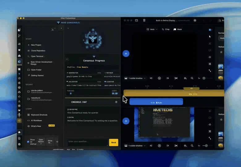Click the speaker audio icon in lower panel
This screenshot has width=241, height=167.
click(210, 125)
